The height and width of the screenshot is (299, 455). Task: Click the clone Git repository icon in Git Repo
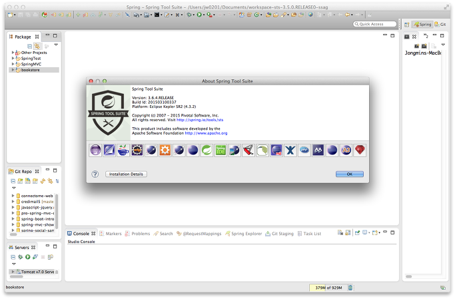pyautogui.click(x=27, y=181)
